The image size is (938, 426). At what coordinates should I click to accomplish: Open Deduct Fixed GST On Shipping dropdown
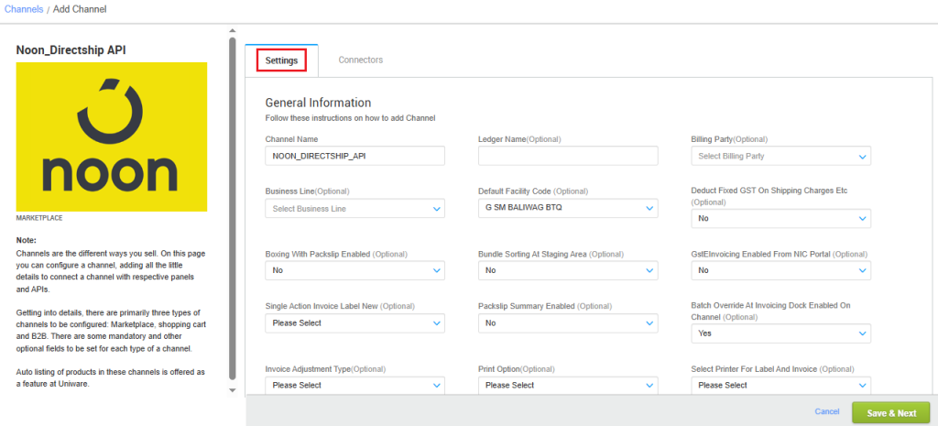click(781, 218)
